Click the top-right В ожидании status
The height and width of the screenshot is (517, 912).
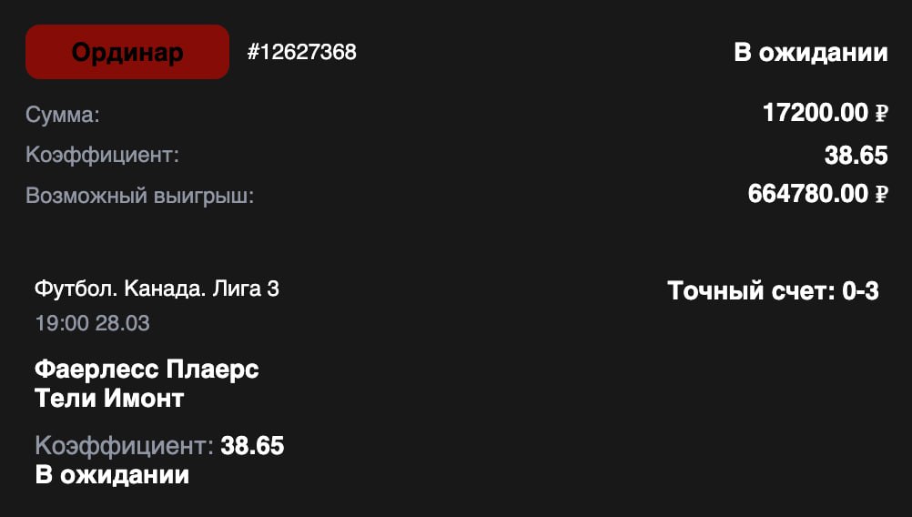(x=810, y=52)
